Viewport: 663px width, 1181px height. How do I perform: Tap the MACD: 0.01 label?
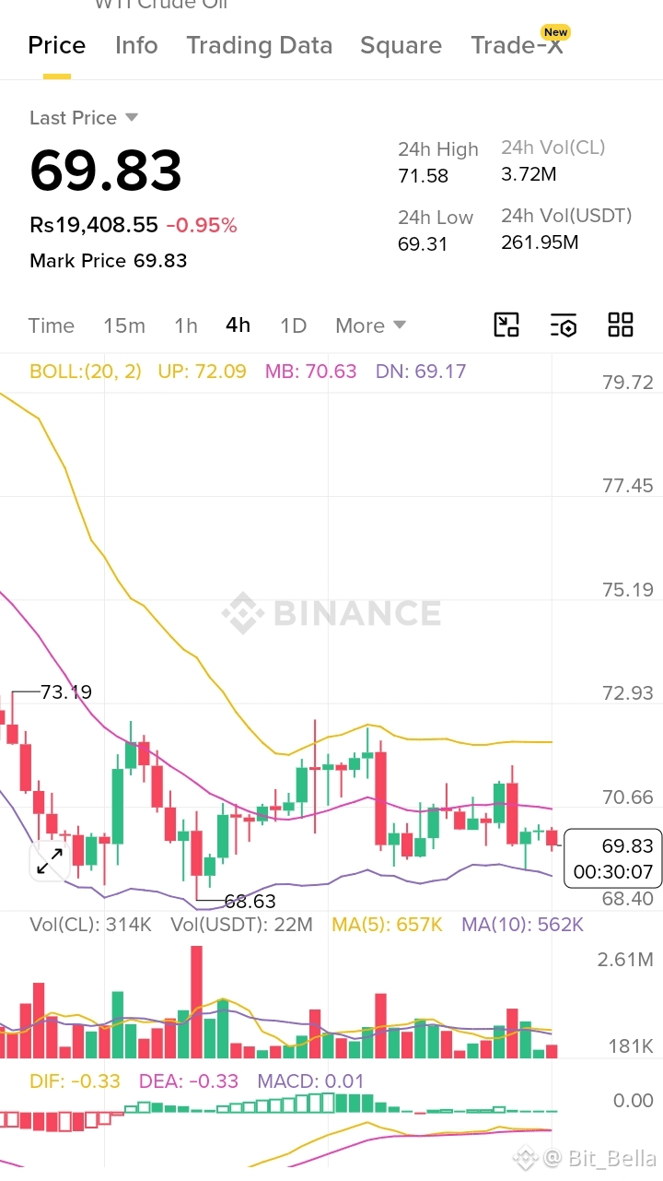coord(311,1081)
